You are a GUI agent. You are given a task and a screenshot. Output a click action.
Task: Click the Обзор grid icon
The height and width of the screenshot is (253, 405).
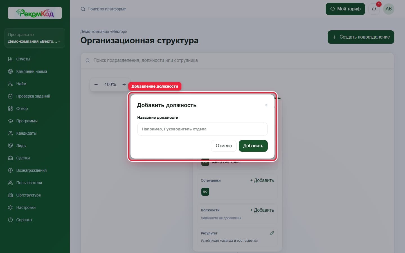10,109
